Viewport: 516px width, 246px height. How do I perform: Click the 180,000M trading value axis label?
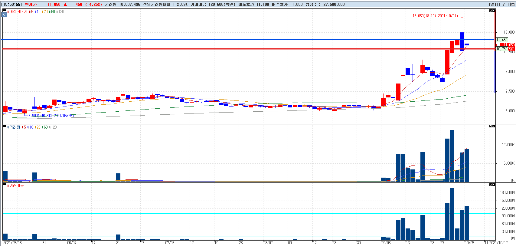click(507, 192)
